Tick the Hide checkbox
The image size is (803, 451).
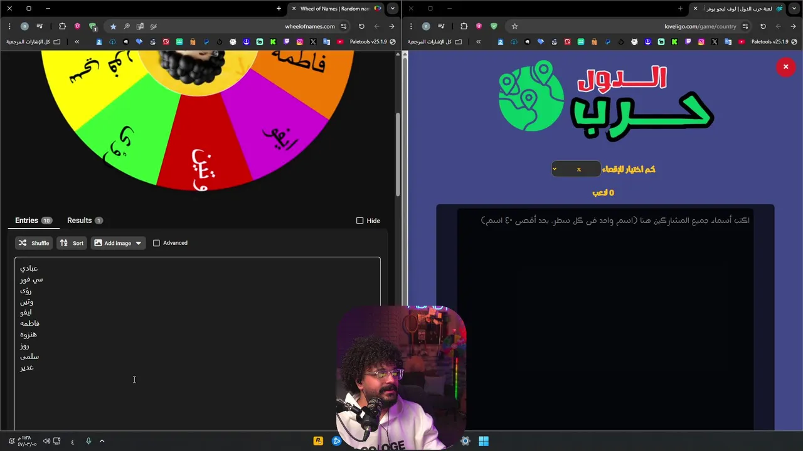(359, 220)
